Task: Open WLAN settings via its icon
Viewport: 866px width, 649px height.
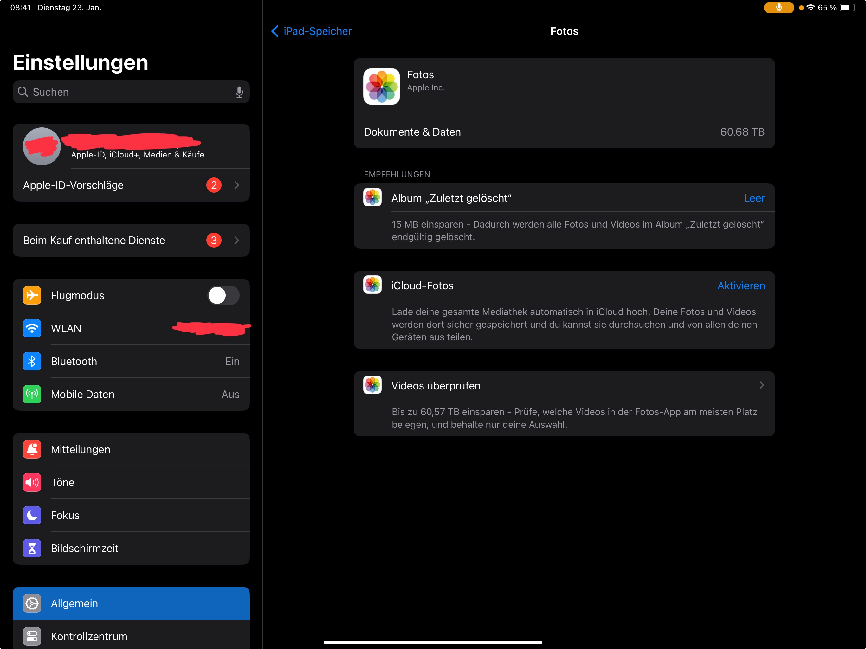Action: point(32,328)
